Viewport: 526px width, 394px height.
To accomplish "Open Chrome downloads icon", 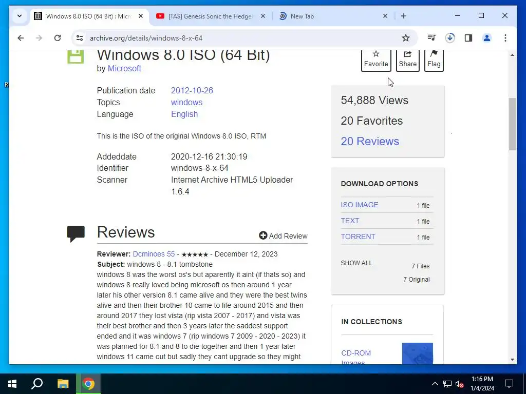I will coord(450,38).
